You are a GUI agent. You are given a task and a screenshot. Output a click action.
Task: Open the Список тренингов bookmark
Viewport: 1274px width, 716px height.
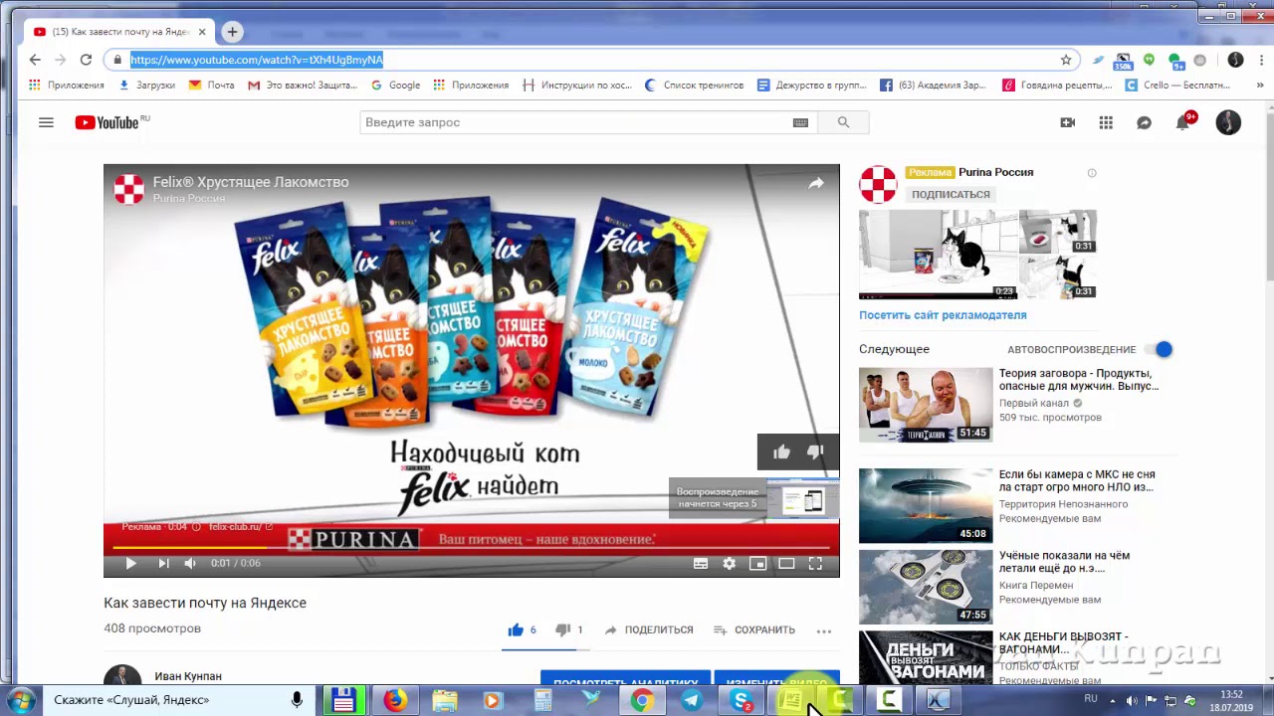point(695,86)
